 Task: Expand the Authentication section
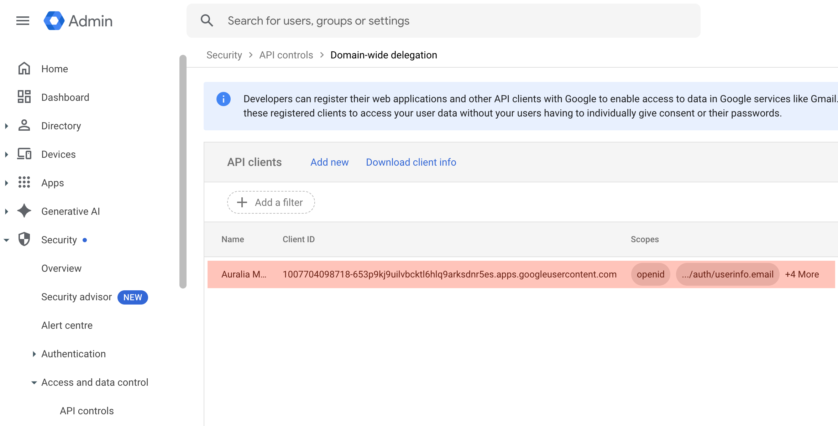point(34,353)
